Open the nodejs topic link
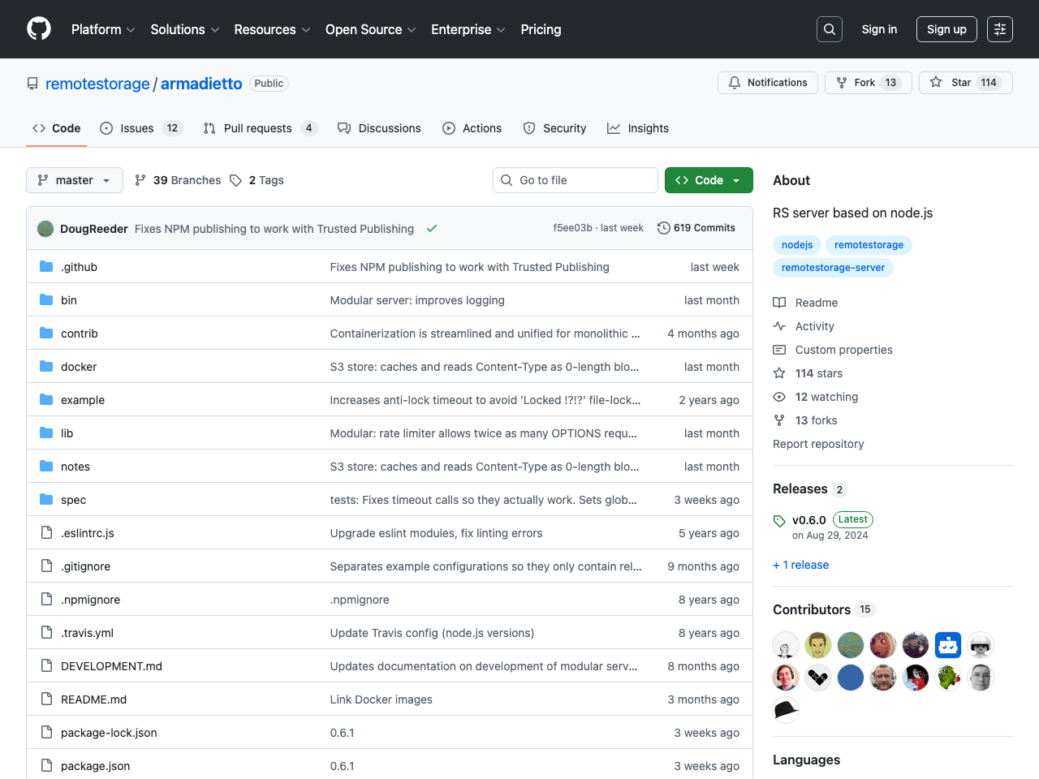This screenshot has width=1039, height=779. 796,244
